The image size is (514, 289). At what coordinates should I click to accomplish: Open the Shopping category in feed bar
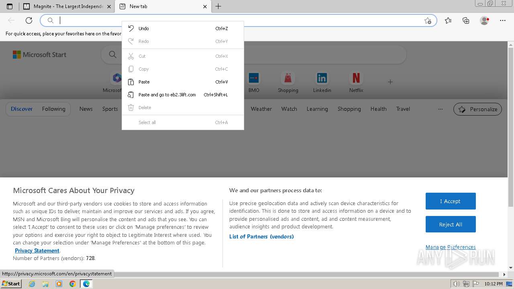coord(349,109)
